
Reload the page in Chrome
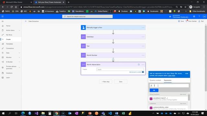pos(12,7)
